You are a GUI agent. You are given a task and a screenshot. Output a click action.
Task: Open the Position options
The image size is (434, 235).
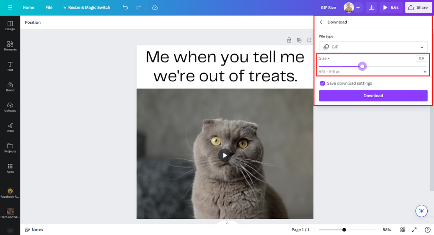33,22
